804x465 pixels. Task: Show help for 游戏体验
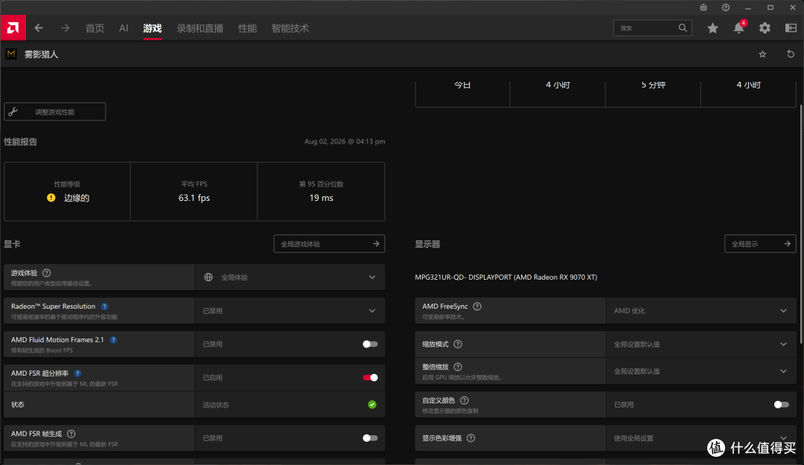(x=47, y=273)
